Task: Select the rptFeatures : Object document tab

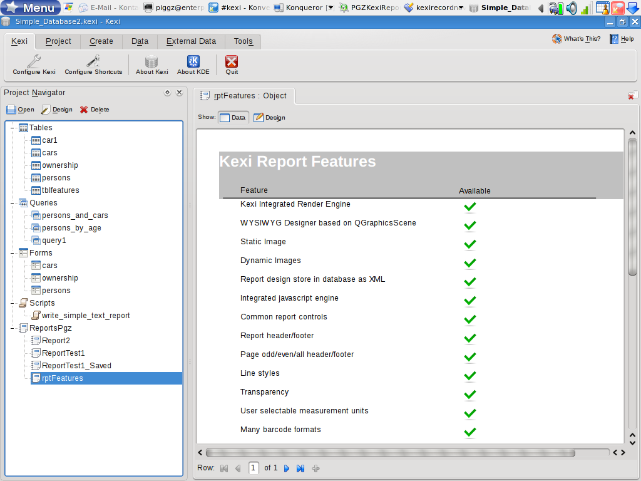Action: (244, 96)
